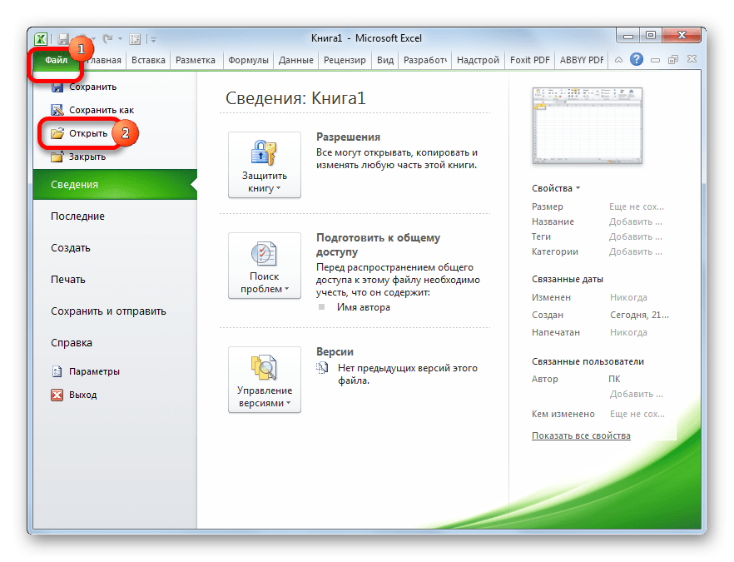Open the Сохранить и отправить section
This screenshot has width=734, height=562.
pyautogui.click(x=108, y=311)
